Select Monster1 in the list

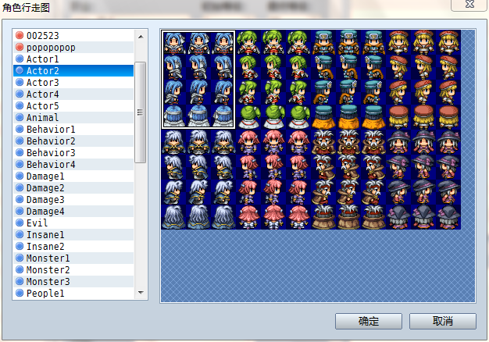73,258
